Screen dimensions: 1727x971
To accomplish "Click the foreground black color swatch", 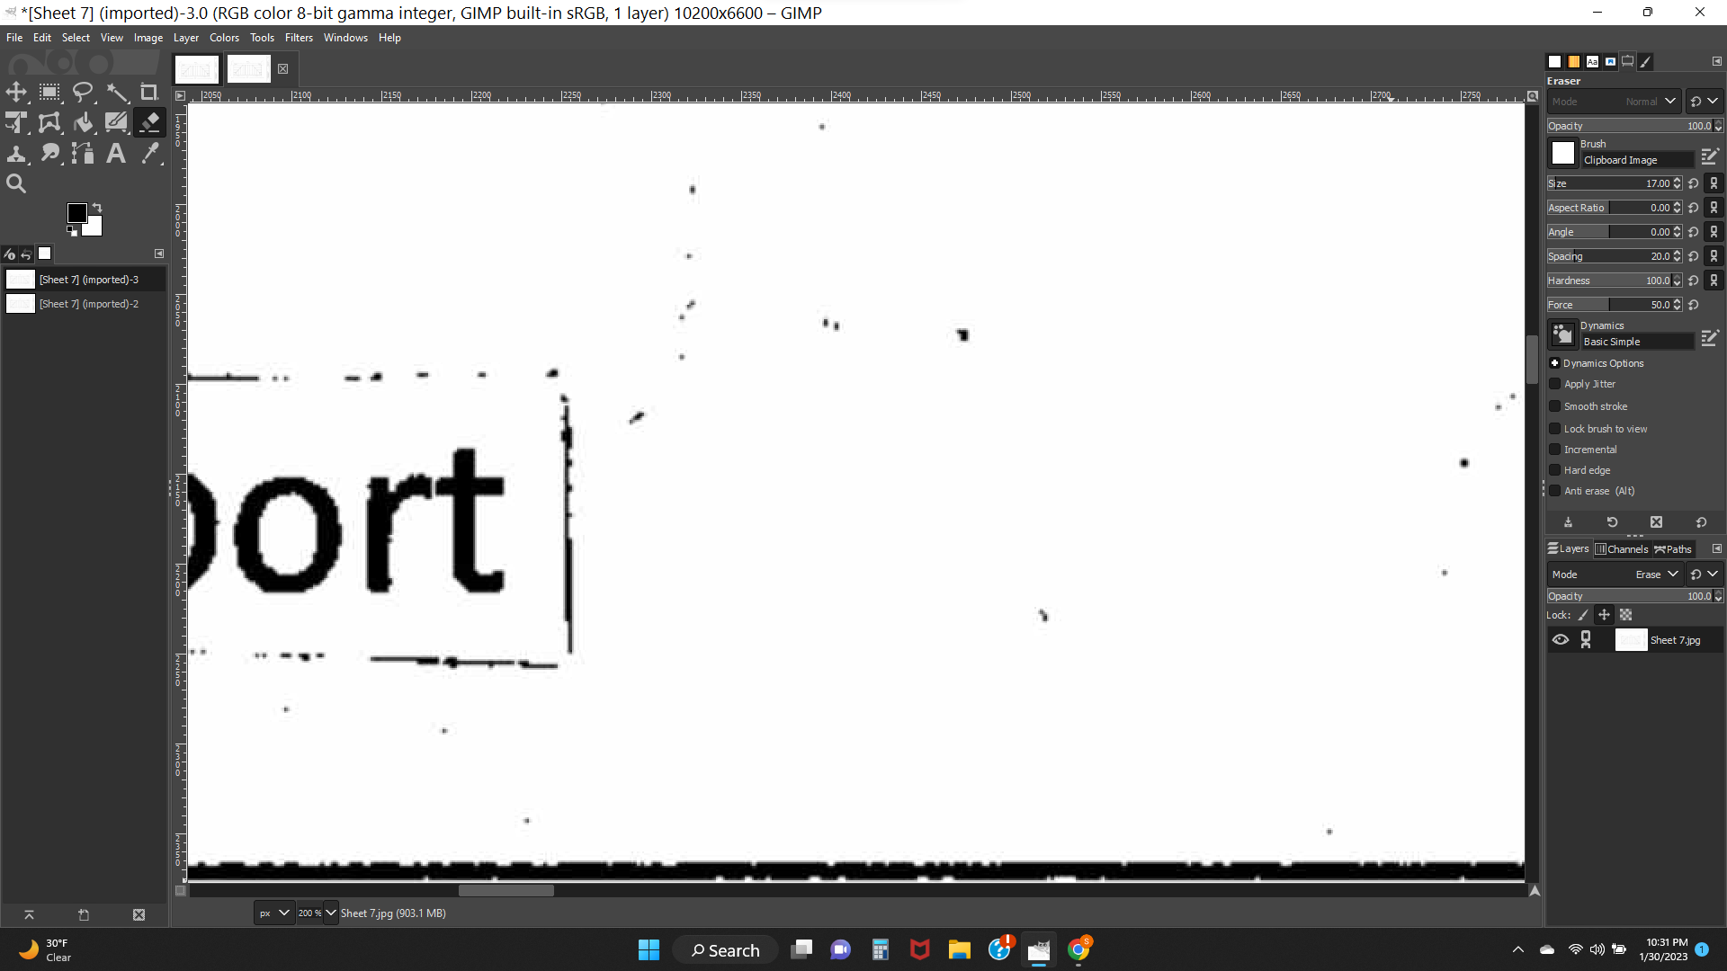I will tap(77, 213).
